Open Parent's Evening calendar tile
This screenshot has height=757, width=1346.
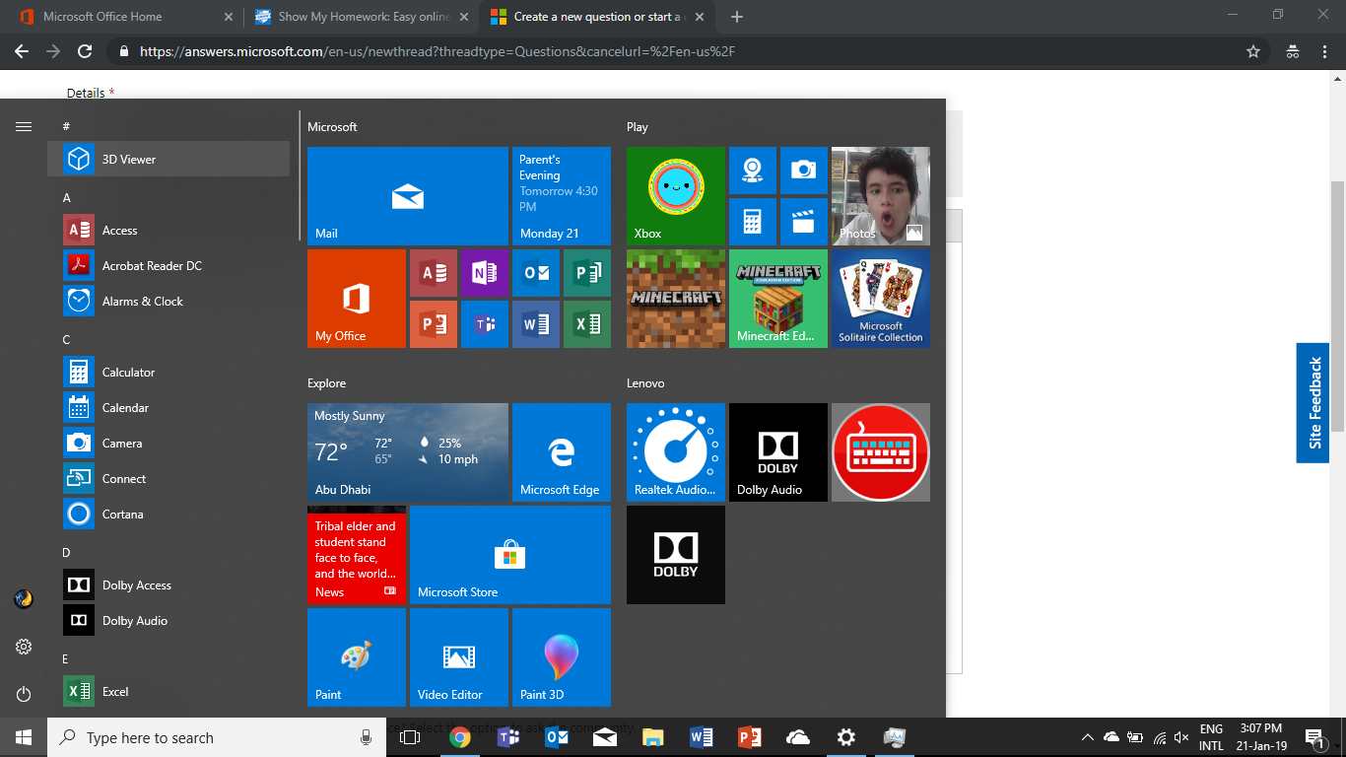562,196
